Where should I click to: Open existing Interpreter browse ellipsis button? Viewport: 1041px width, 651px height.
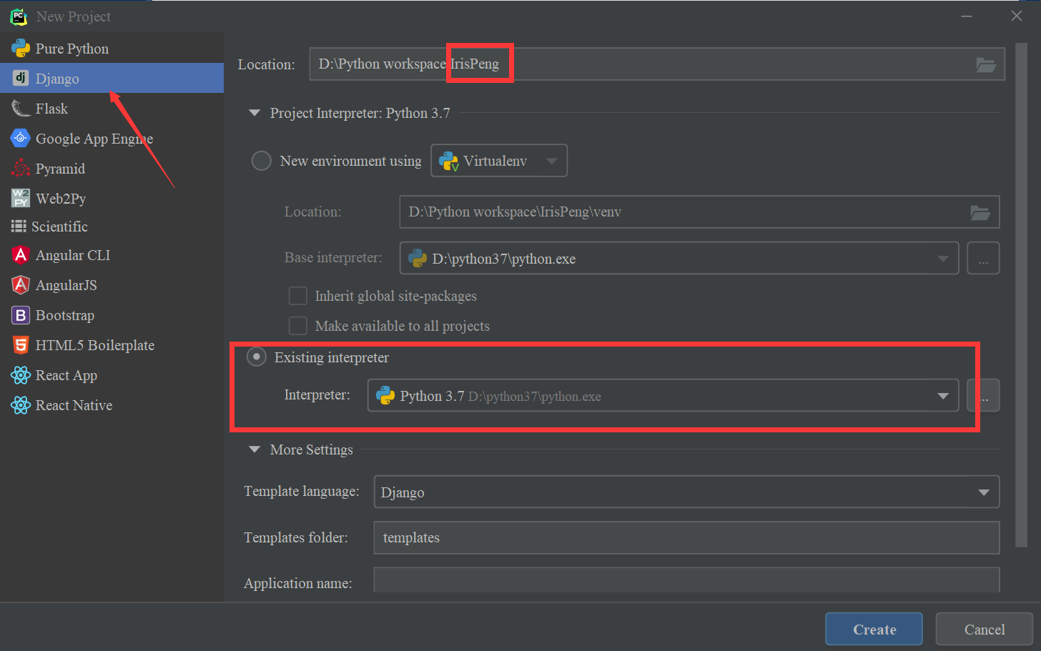[983, 396]
